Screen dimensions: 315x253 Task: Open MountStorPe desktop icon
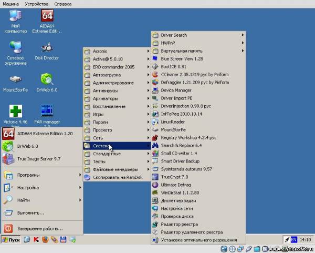(15, 84)
